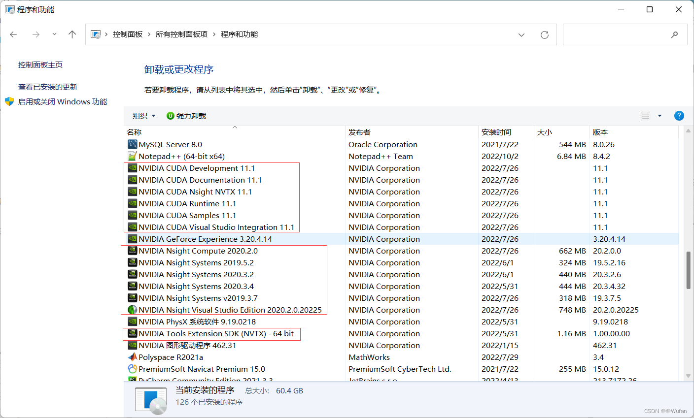Select the PremiumSoft CyberTech Ltd. cell

pos(400,369)
